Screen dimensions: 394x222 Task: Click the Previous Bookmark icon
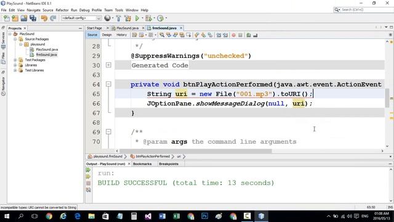pyautogui.click(x=197, y=35)
